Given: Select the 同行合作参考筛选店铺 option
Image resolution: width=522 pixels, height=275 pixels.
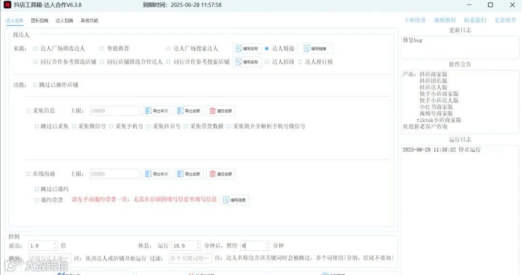Looking at the screenshot, I should tap(35, 62).
